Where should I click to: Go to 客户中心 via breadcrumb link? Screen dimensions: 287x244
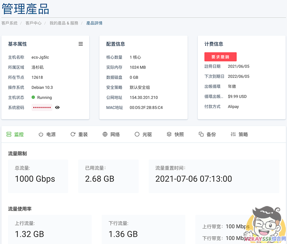(34, 22)
